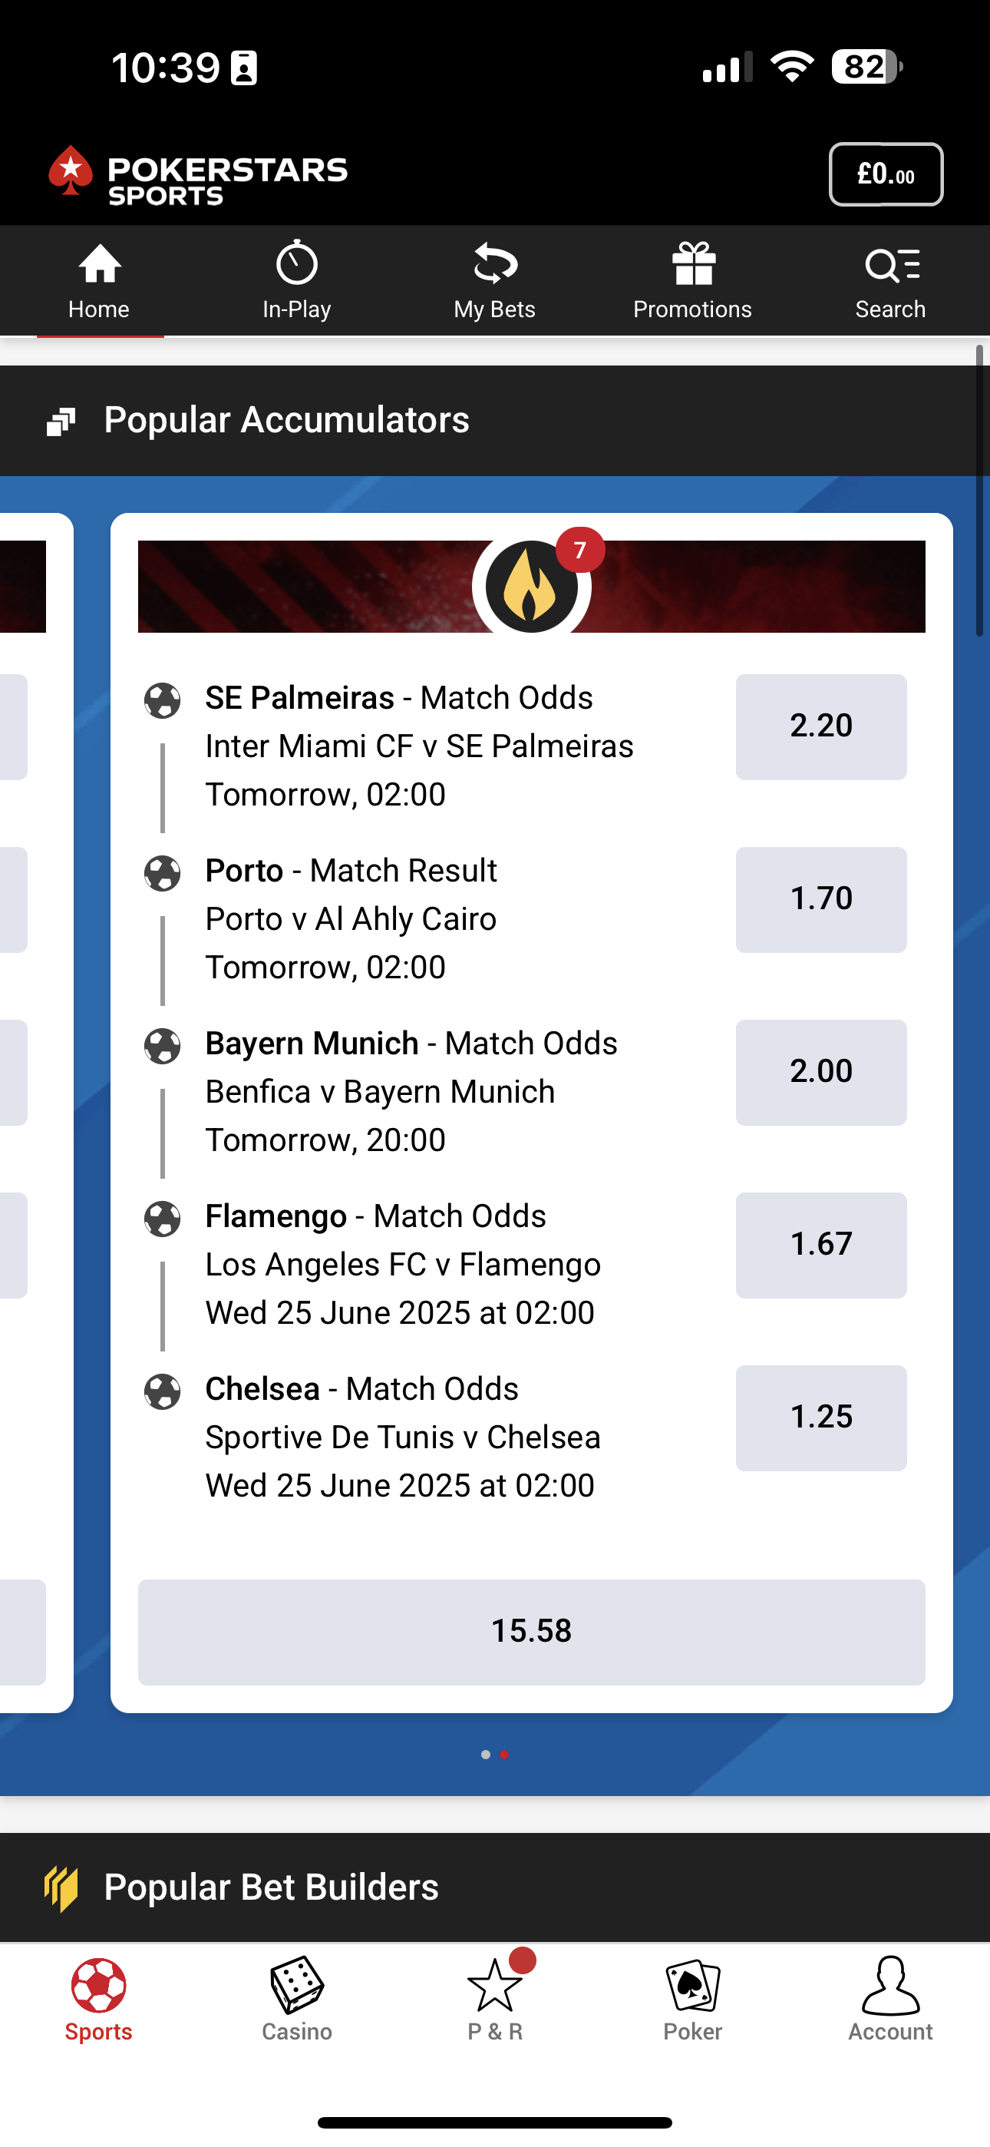Viewport: 990px width, 2147px height.
Task: Jump to first accumulator carousel dot
Action: pos(485,1755)
